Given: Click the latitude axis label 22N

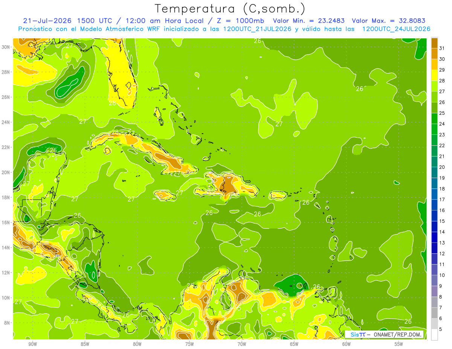Looking at the screenshot, I should [x=6, y=147].
